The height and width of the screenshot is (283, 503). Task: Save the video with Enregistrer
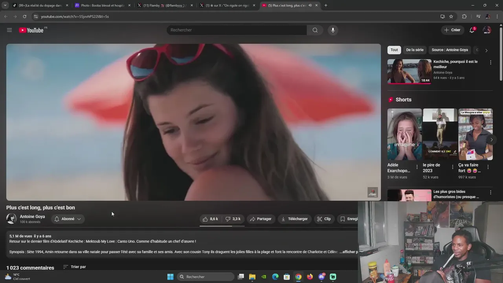point(347,219)
